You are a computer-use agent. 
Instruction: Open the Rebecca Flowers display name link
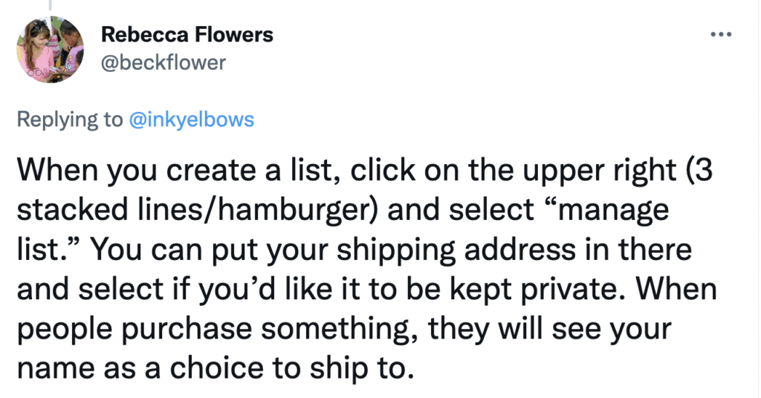(x=187, y=34)
